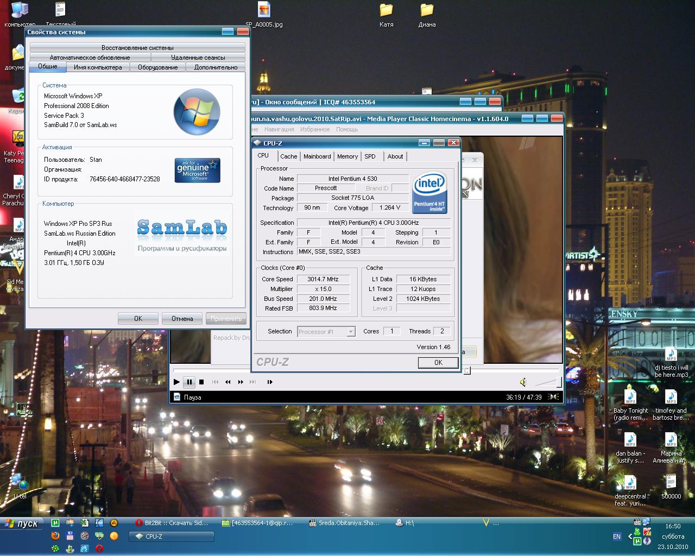
Task: Select the 500000 text file icon
Action: pyautogui.click(x=671, y=487)
